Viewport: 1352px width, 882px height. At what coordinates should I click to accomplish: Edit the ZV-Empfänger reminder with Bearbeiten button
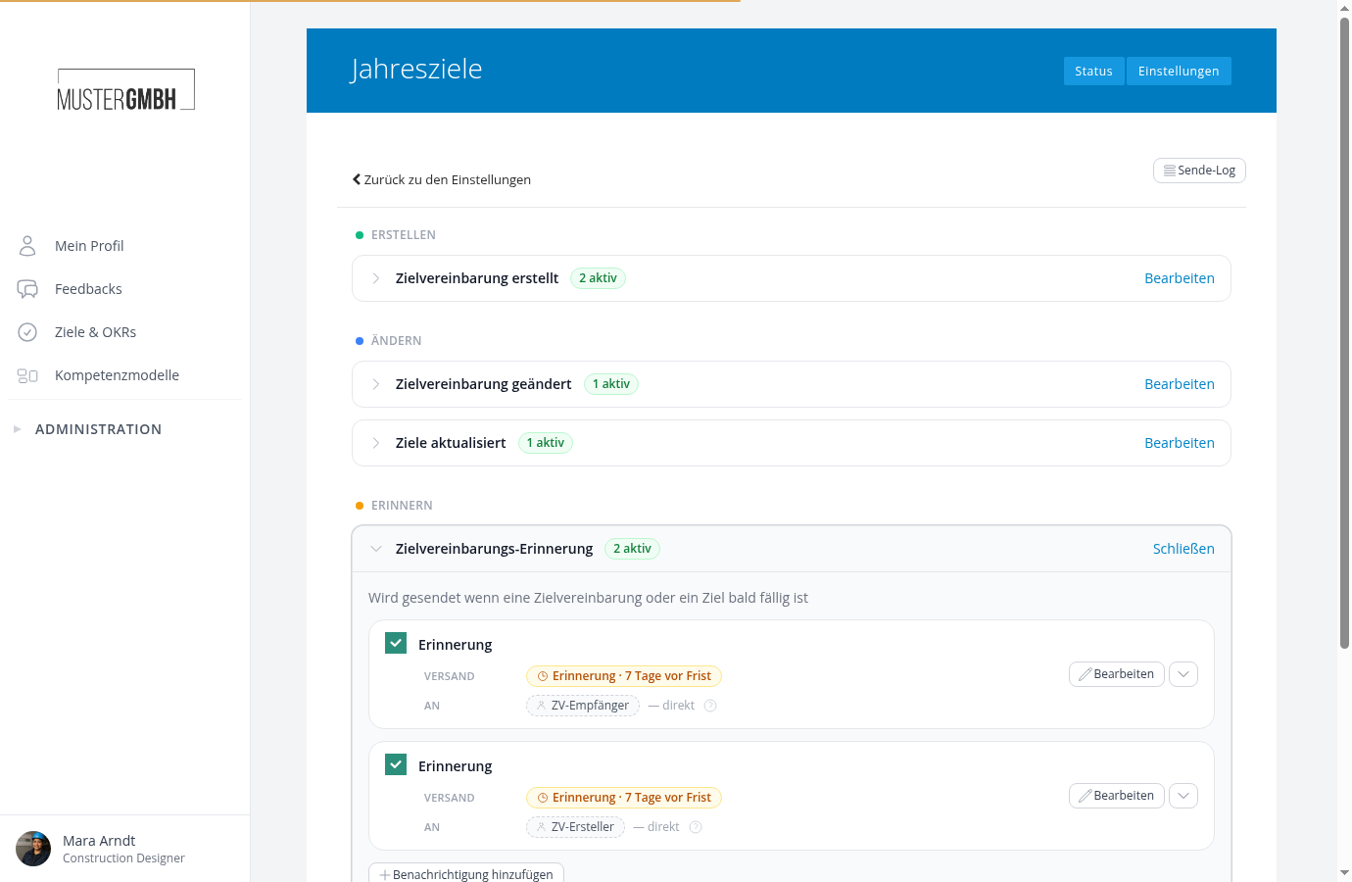pos(1117,674)
